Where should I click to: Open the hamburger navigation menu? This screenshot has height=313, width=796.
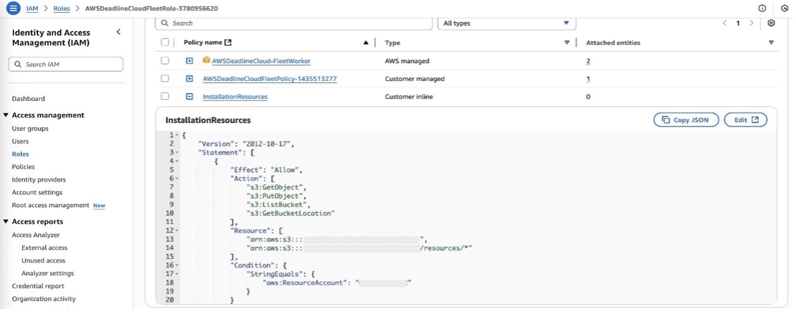click(x=12, y=8)
